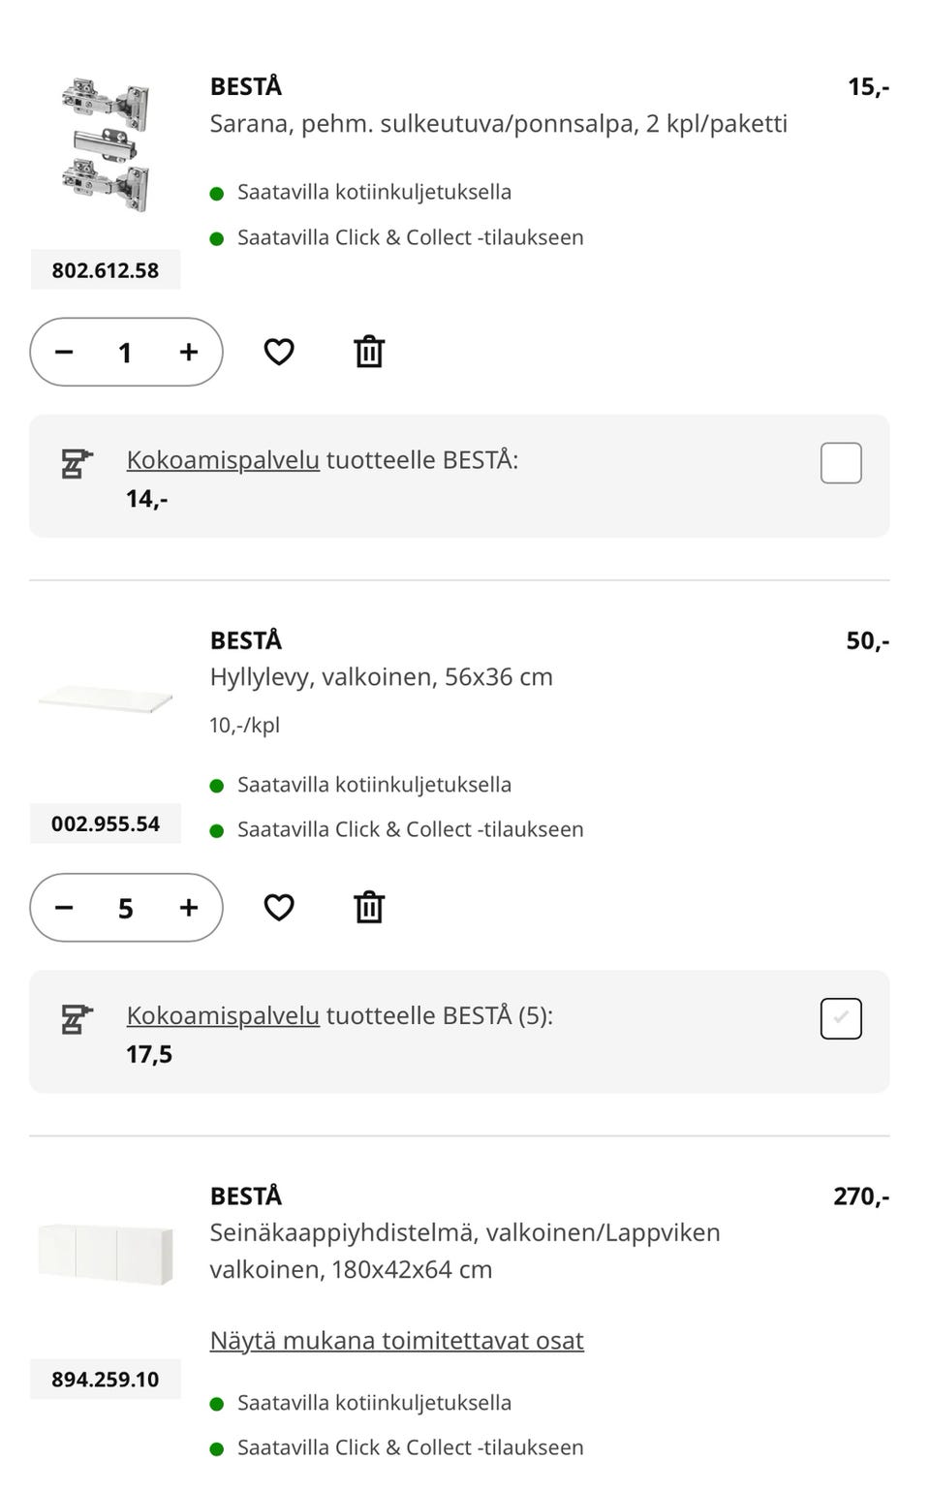Open Seinäkaappiyhdistelmä product title
The width and height of the screenshot is (930, 1491).
465,1233
